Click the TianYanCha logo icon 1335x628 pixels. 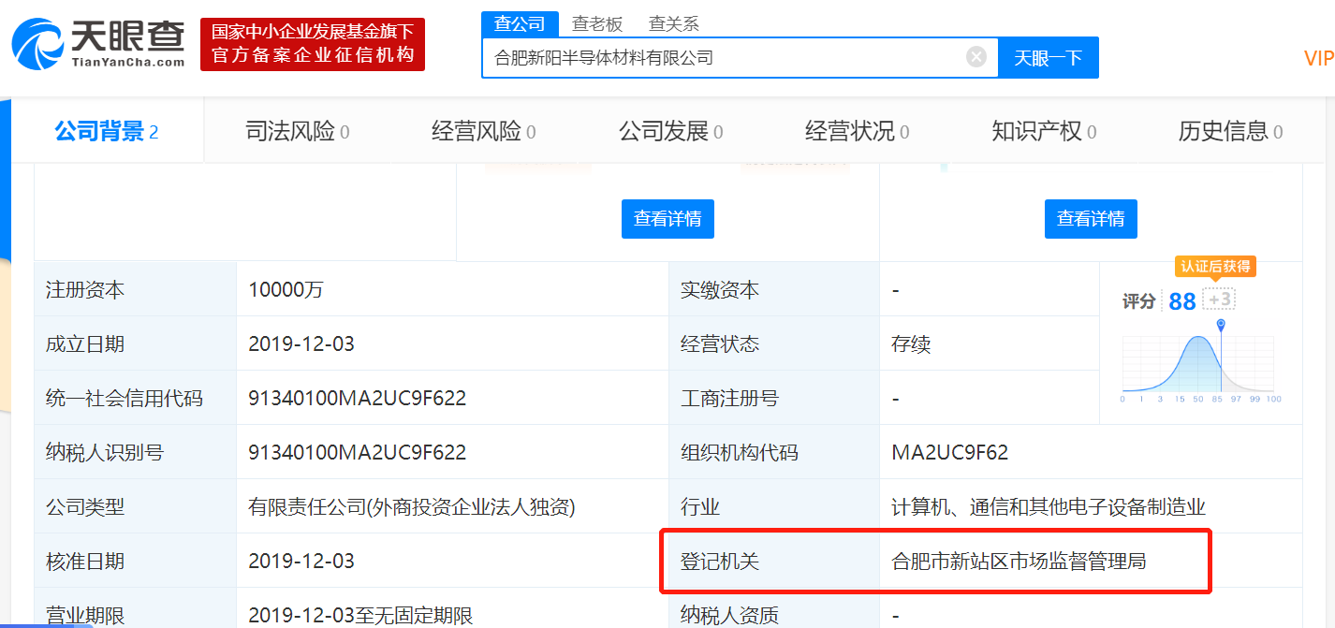click(37, 44)
